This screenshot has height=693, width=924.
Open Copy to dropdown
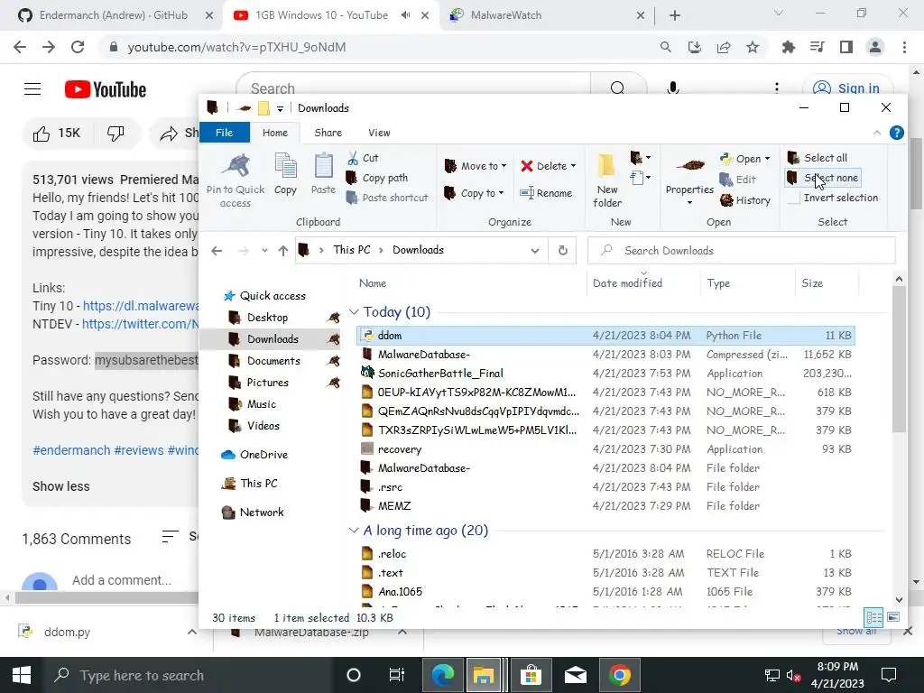pos(474,193)
